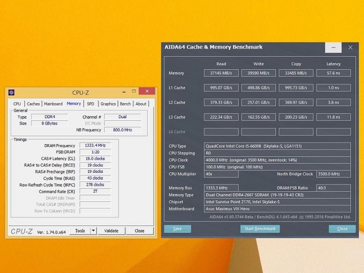Show the About tab
This screenshot has height=273, width=364.
click(x=141, y=104)
